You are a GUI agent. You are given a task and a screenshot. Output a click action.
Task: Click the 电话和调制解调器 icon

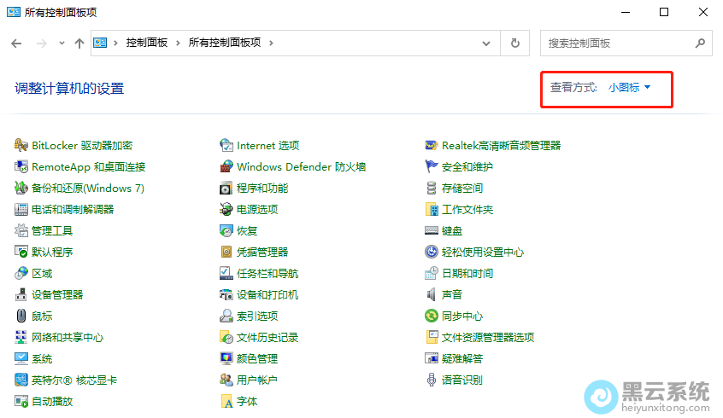(21, 210)
